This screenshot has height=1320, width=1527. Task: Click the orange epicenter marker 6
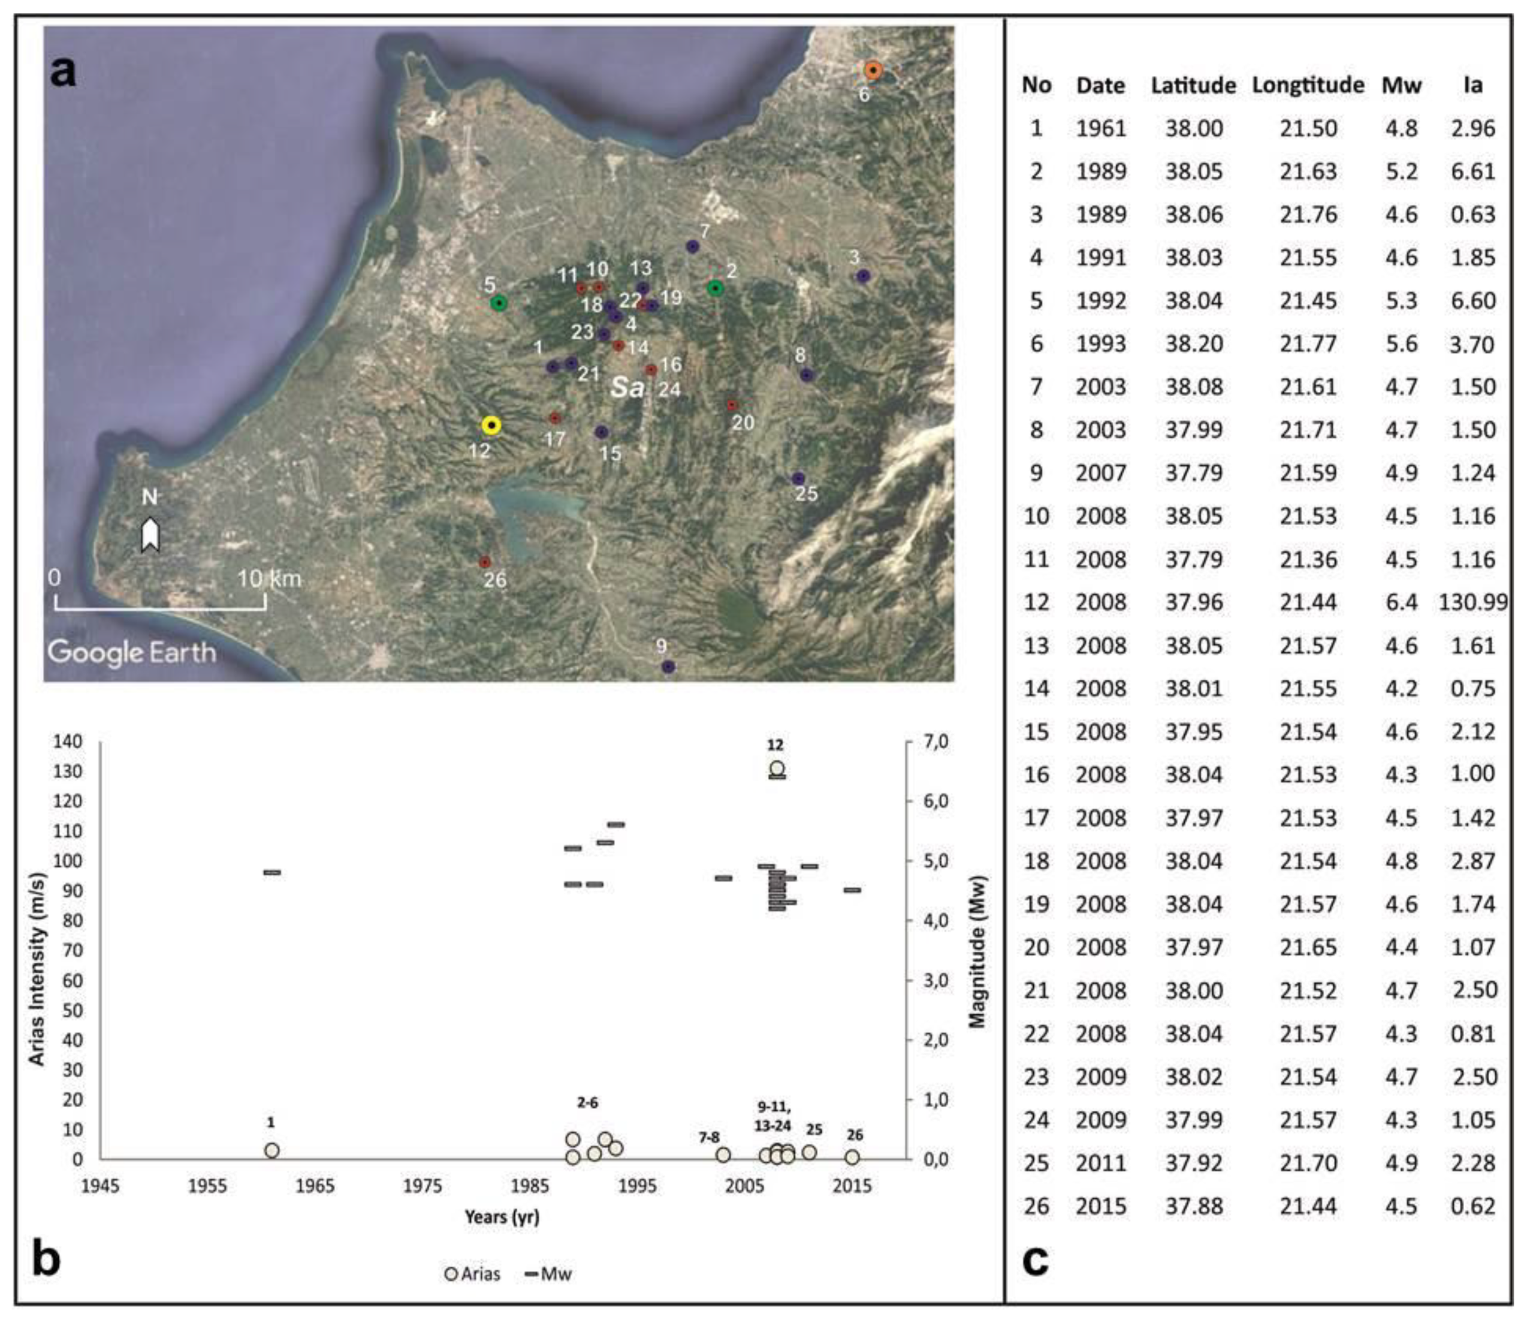coord(873,70)
